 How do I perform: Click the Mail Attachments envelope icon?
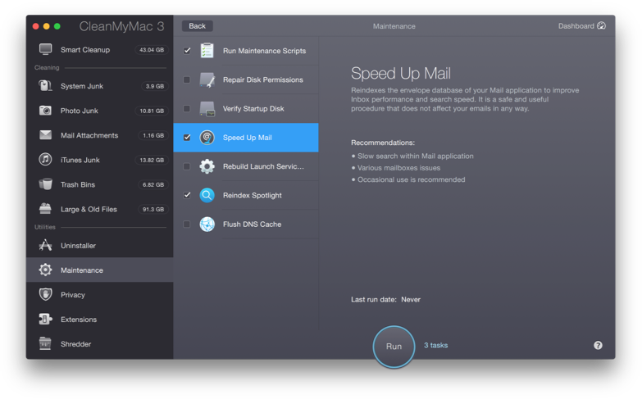pyautogui.click(x=45, y=135)
